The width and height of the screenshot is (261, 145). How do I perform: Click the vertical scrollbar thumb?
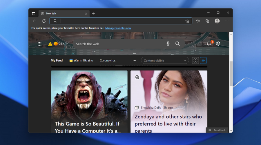[x=231, y=74]
